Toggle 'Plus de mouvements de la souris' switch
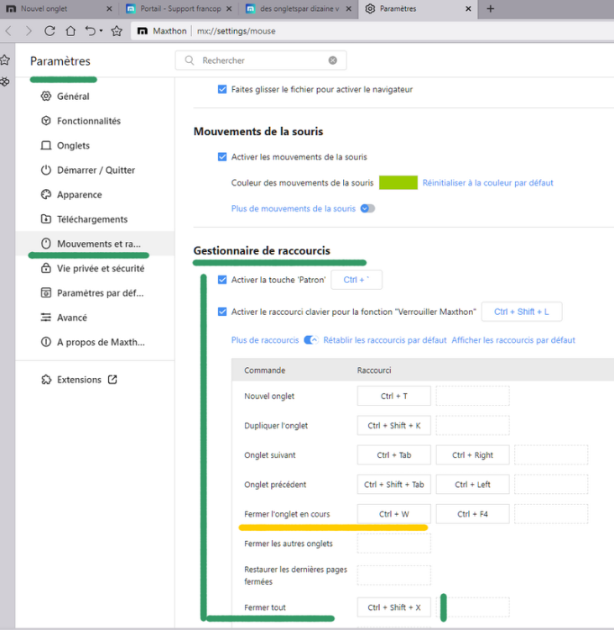The height and width of the screenshot is (630, 614). coord(367,208)
